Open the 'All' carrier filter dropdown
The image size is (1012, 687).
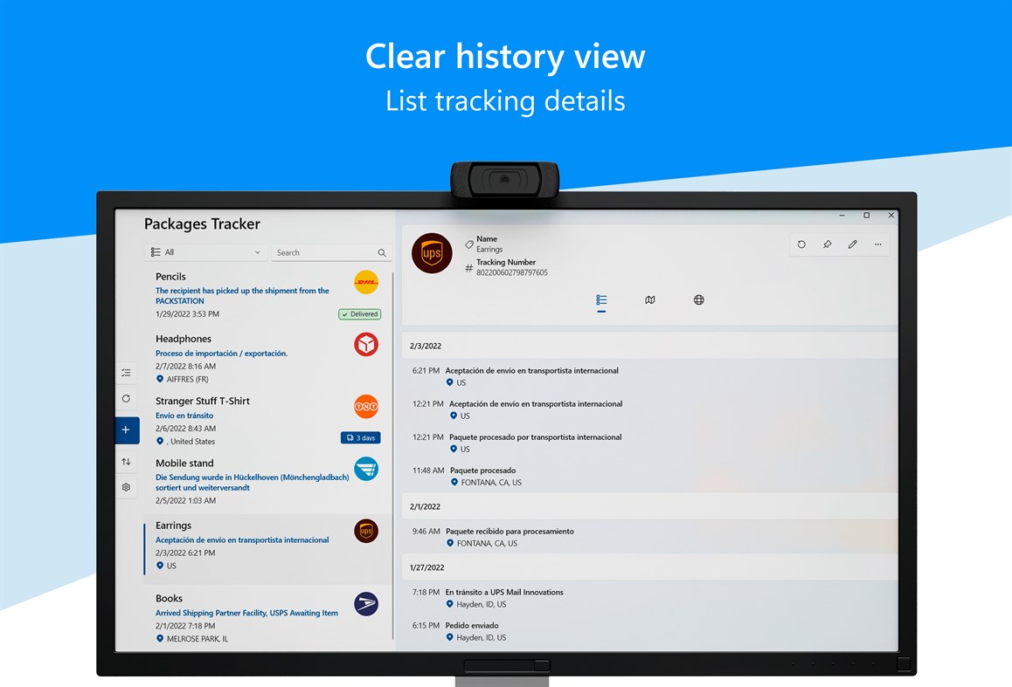tap(205, 251)
